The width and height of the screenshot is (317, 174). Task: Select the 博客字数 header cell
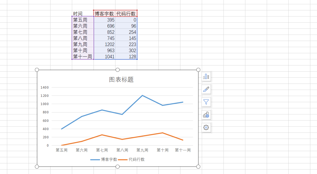click(x=104, y=14)
